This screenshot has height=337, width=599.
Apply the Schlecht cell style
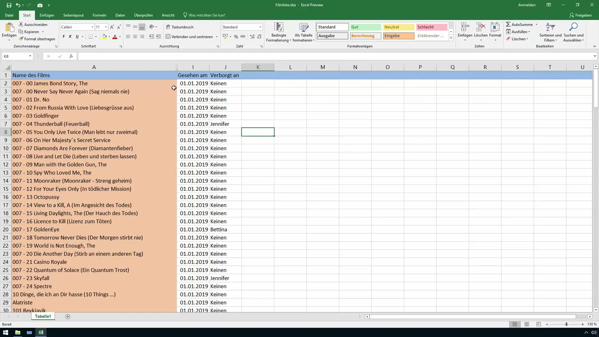(432, 27)
